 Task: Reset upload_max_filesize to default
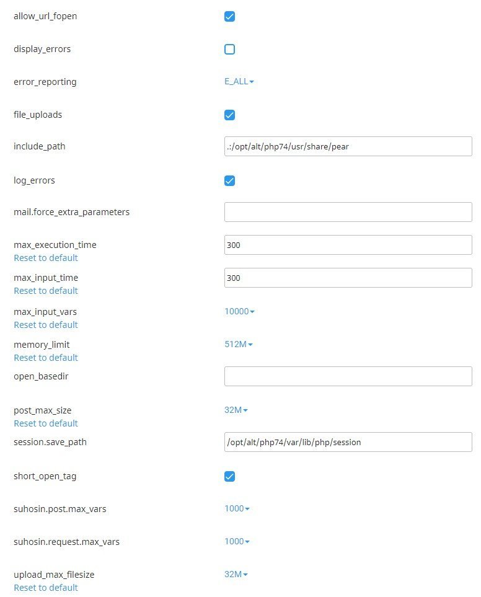pyautogui.click(x=46, y=588)
